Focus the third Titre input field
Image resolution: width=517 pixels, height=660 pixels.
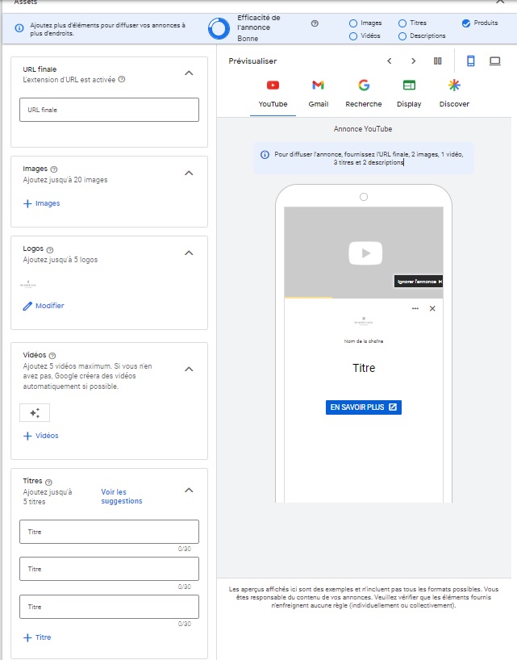click(109, 607)
